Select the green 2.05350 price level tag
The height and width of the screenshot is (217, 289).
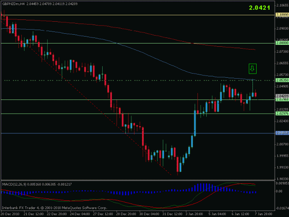[x=282, y=80]
